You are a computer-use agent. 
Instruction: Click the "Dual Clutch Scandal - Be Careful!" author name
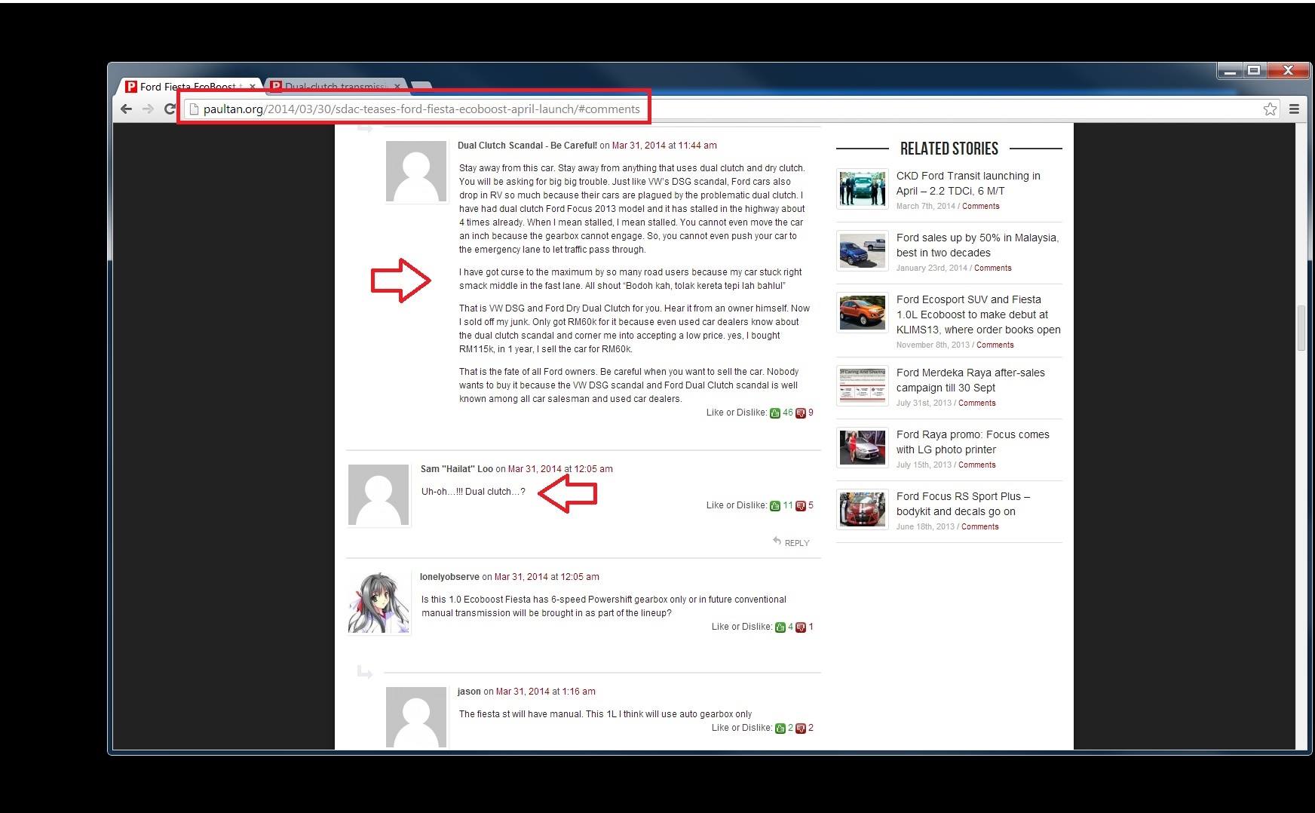527,146
